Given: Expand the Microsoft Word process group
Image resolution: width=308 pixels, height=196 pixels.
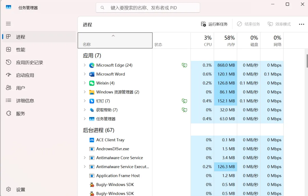Looking at the screenshot, I should [x=85, y=74].
